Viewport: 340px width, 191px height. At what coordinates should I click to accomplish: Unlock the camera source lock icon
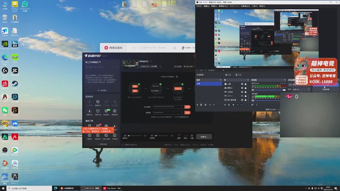(246, 88)
